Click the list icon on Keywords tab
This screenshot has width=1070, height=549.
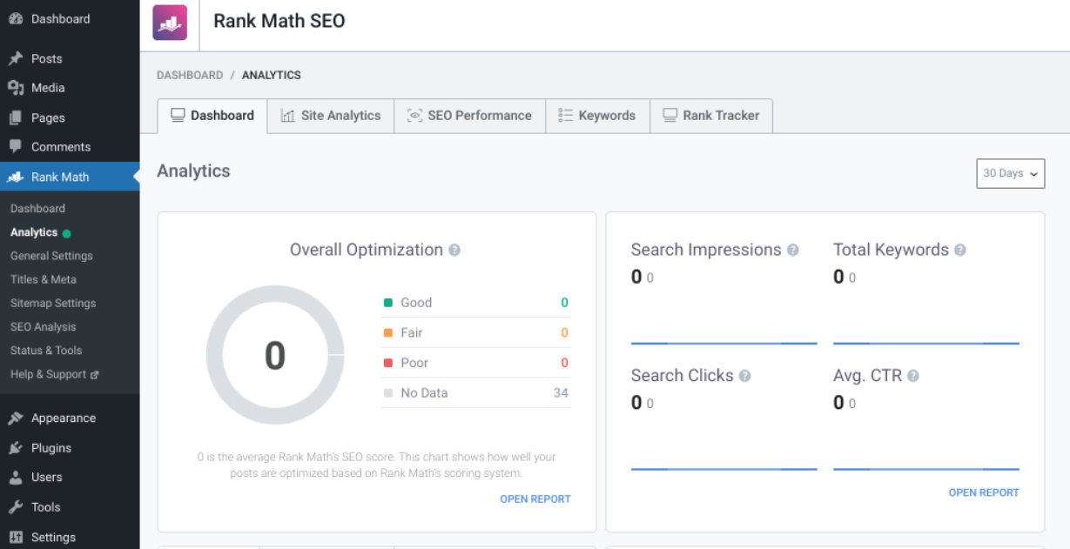coord(566,115)
